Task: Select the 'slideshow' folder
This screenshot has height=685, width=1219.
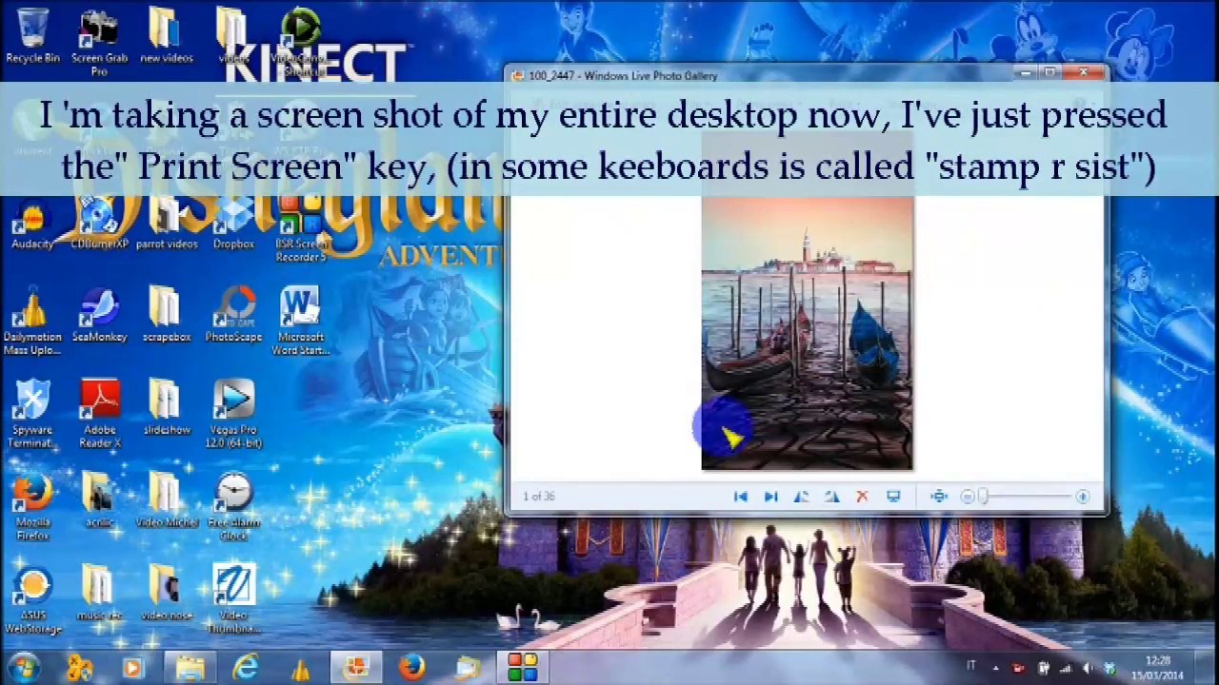Action: pos(166,409)
